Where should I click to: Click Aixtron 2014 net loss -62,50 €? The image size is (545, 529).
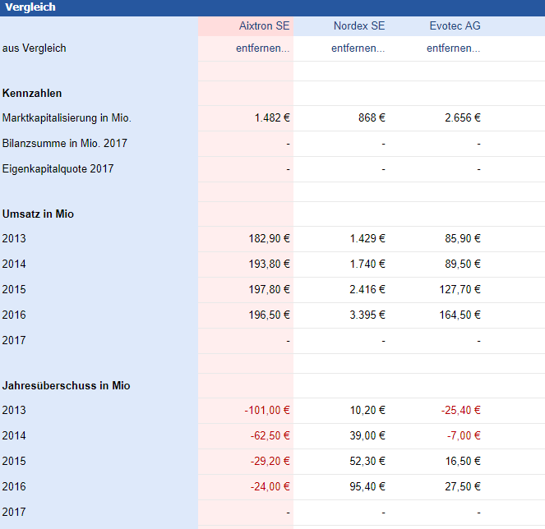click(x=270, y=435)
